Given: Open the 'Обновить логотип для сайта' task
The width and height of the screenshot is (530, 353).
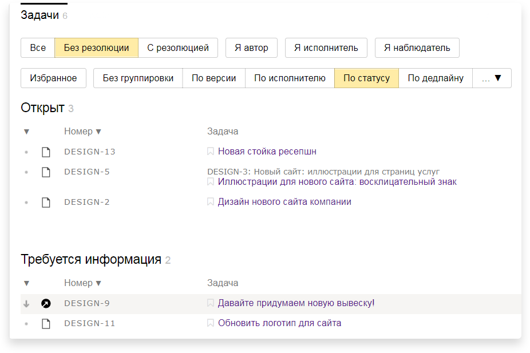Looking at the screenshot, I should coord(279,323).
